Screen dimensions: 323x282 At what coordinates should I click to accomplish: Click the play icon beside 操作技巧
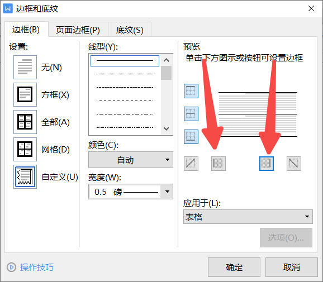pyautogui.click(x=11, y=267)
